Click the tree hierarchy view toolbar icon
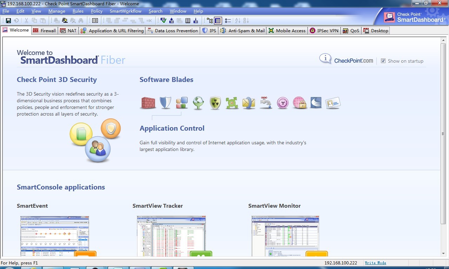Image resolution: width=449 pixels, height=269 pixels. click(210, 21)
